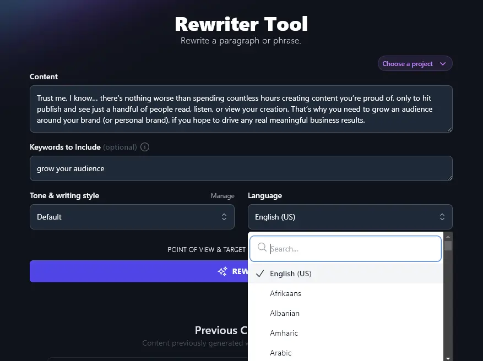Focus the language Search input field

[352, 249]
